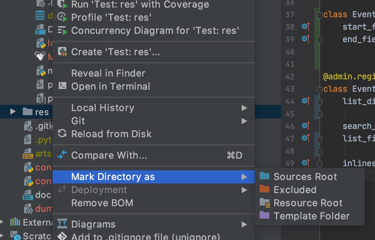Image resolution: width=375 pixels, height=240 pixels.
Task: Click the purple Template Folder icon
Action: click(264, 215)
